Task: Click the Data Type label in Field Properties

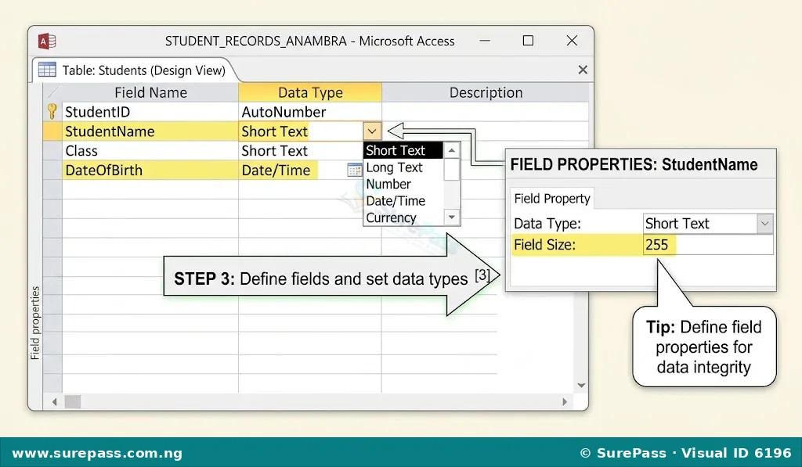Action: click(x=547, y=223)
